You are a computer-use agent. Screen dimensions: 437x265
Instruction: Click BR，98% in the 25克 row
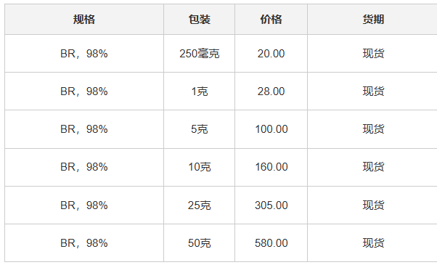click(x=84, y=205)
